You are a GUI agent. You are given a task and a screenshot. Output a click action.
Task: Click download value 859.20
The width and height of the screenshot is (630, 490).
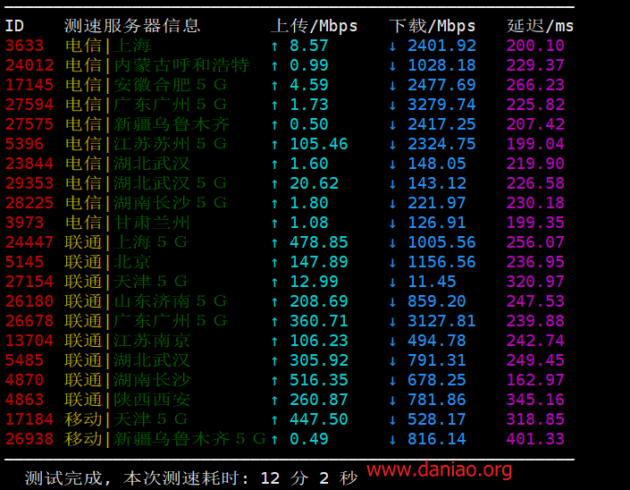tap(437, 301)
